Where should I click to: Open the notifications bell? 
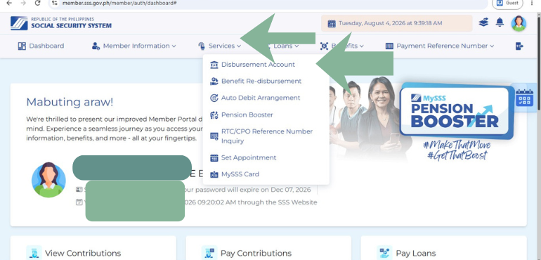[x=500, y=22]
